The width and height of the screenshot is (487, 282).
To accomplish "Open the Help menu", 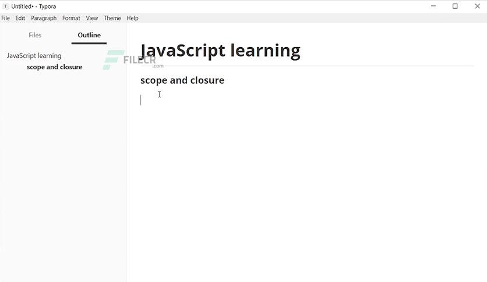I will (x=132, y=18).
